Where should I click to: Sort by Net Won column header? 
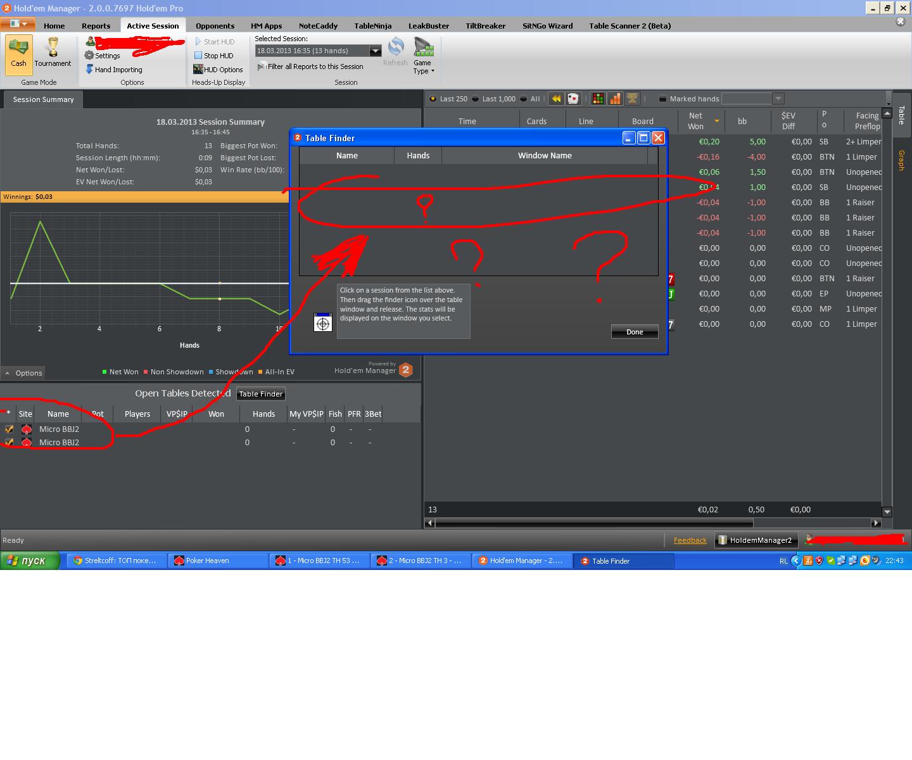pyautogui.click(x=700, y=121)
